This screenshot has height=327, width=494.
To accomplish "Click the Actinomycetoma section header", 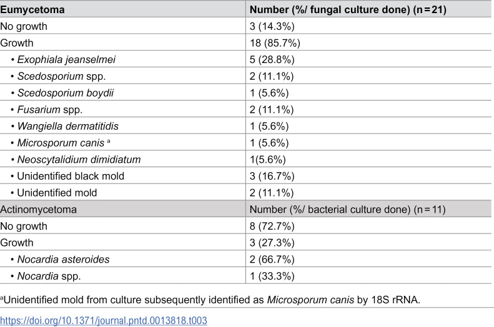I will [x=38, y=210].
